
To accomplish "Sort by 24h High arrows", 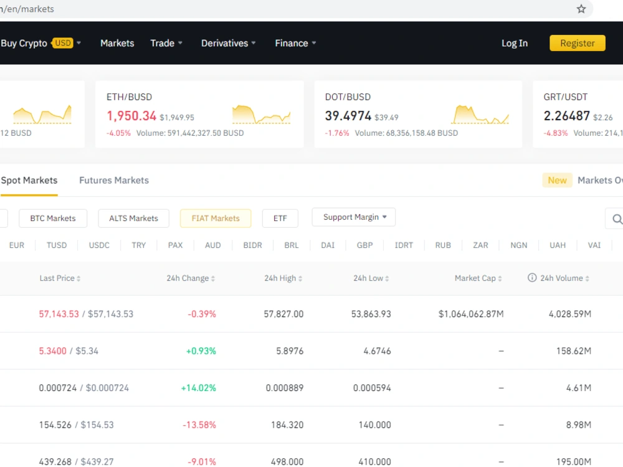I will (x=300, y=278).
